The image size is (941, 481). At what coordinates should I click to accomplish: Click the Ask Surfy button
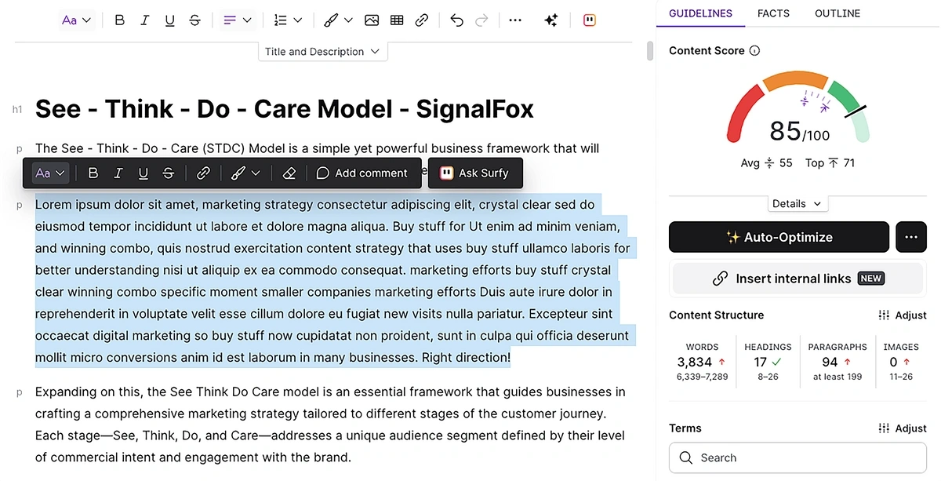[474, 173]
